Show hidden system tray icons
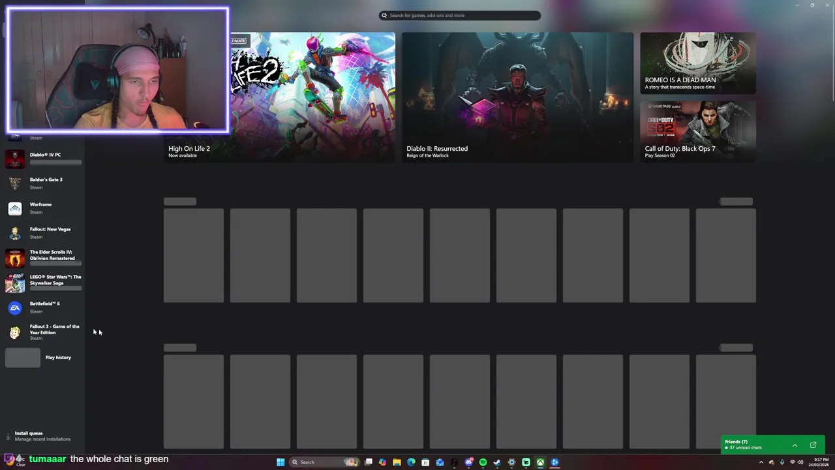 coord(761,462)
